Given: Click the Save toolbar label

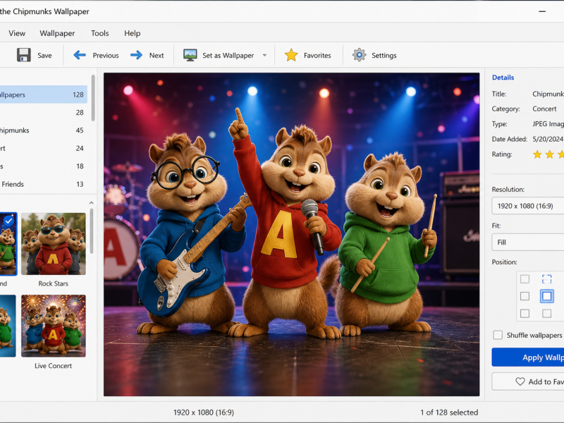Looking at the screenshot, I should click(44, 56).
